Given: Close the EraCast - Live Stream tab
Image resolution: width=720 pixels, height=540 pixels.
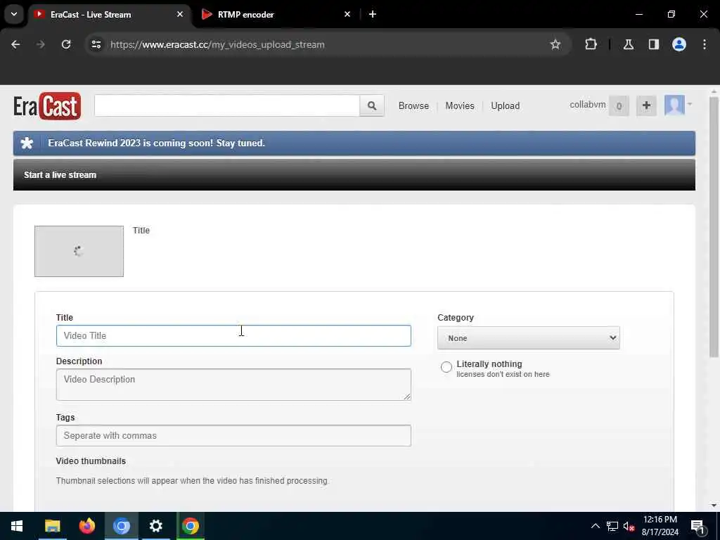Looking at the screenshot, I should tap(180, 14).
